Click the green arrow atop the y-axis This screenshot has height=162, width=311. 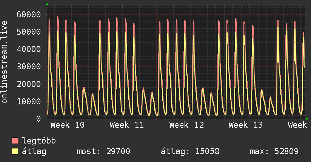coord(47,4)
